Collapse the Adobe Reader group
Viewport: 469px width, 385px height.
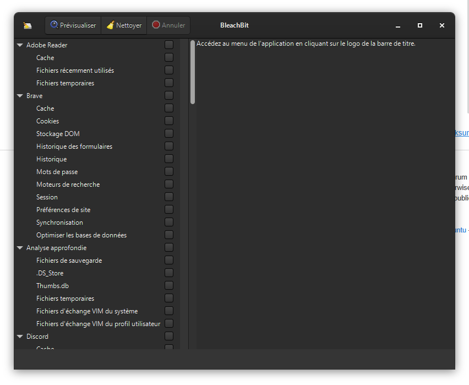coord(20,45)
